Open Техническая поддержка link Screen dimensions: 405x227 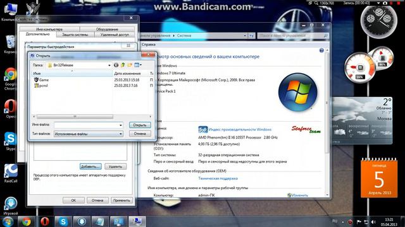(218, 178)
